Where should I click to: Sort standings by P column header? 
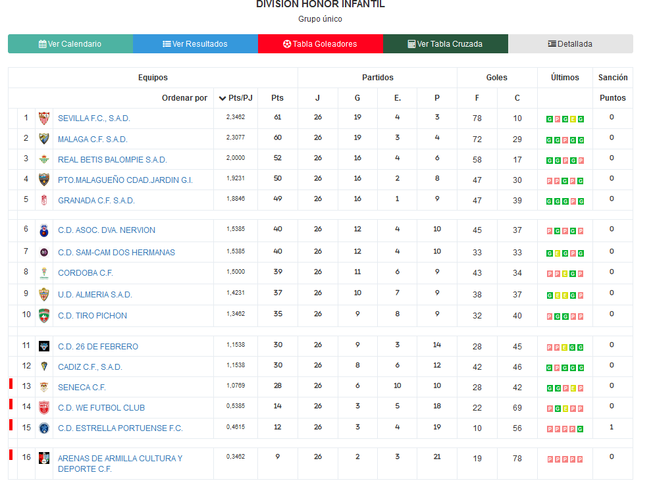coord(437,98)
